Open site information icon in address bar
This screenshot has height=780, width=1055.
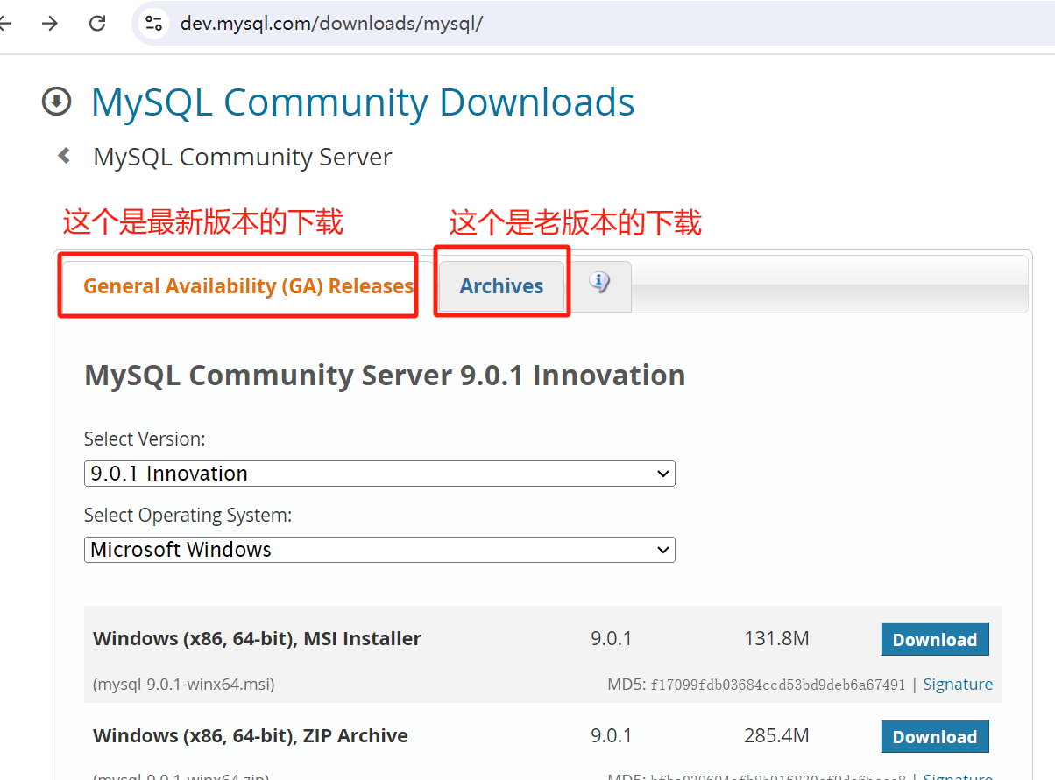pyautogui.click(x=154, y=24)
